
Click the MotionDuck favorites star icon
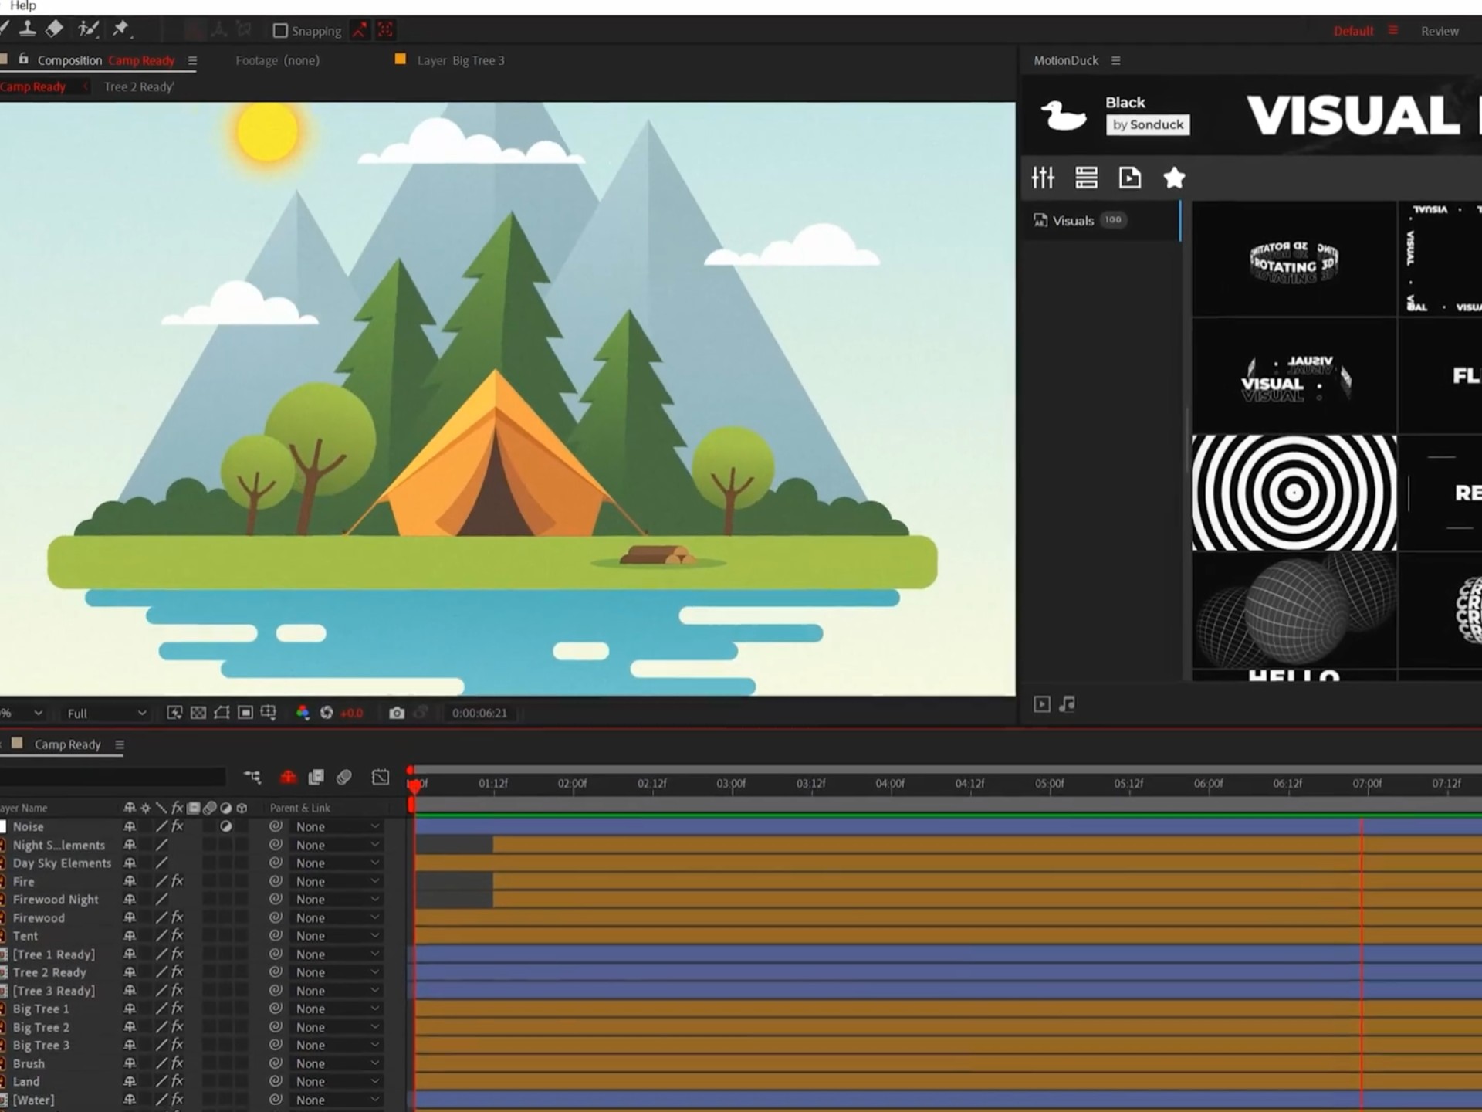1174,178
